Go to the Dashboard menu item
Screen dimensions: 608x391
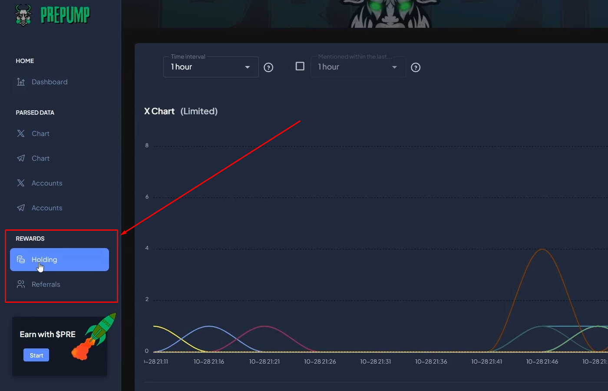coord(50,82)
